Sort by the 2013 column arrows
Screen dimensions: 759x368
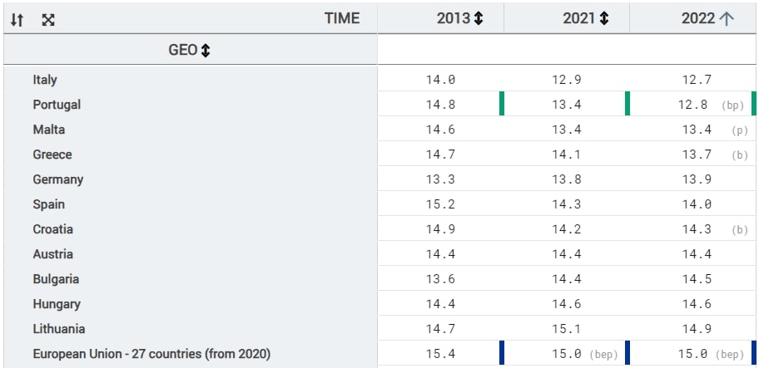pos(479,18)
